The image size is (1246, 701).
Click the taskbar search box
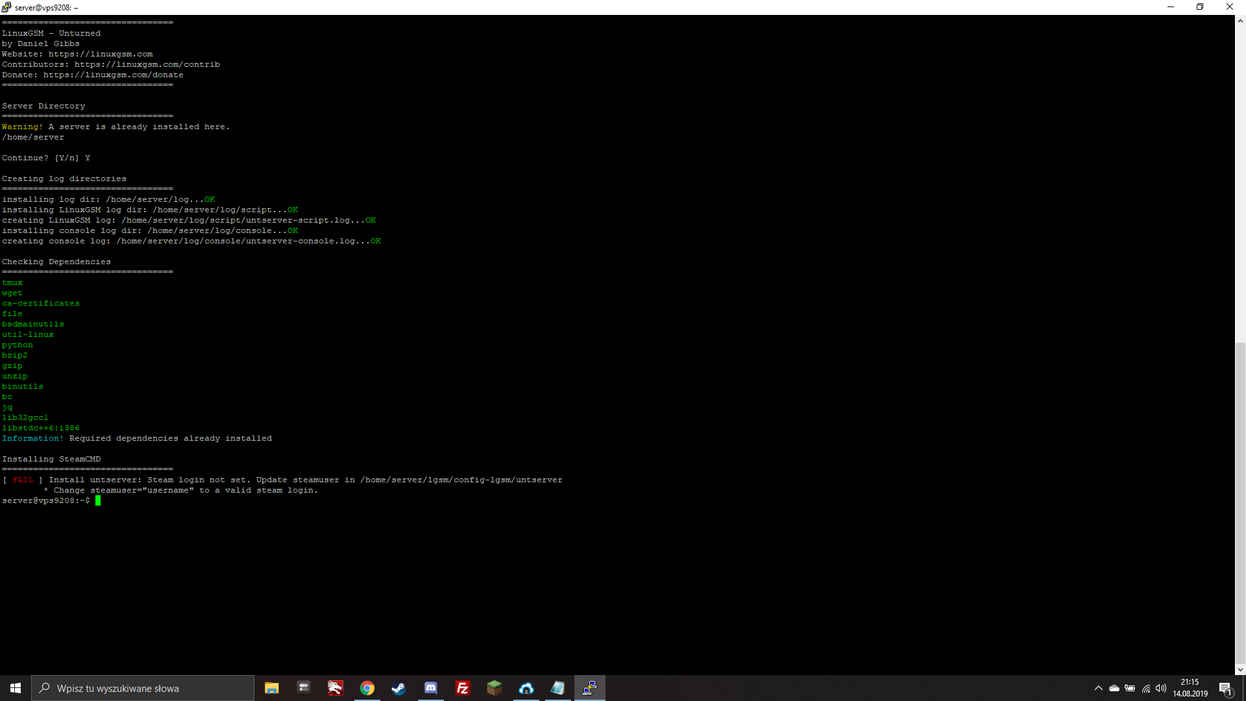[143, 688]
